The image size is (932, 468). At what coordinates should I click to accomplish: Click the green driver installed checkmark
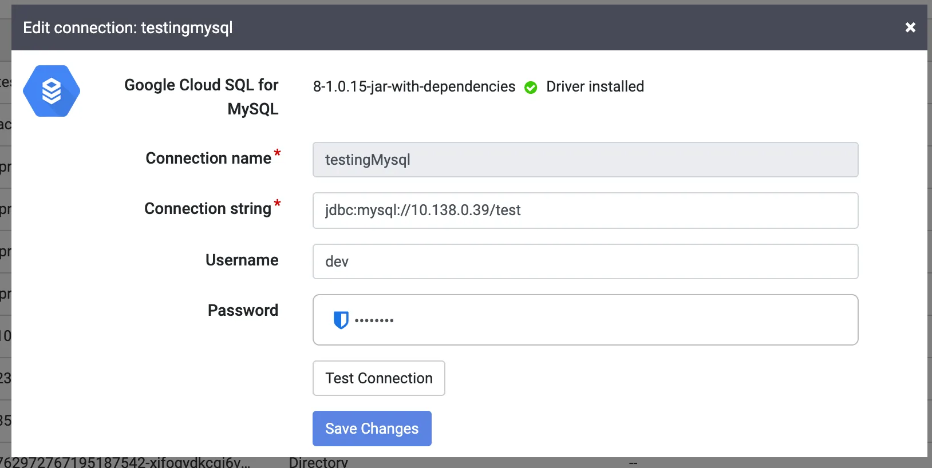point(531,88)
